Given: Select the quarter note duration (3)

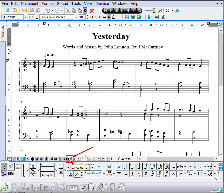Looking at the screenshot, I should (132, 166).
